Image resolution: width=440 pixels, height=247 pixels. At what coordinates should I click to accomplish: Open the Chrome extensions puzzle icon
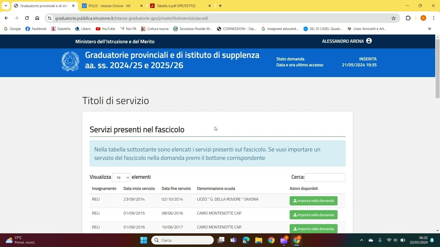[408, 18]
